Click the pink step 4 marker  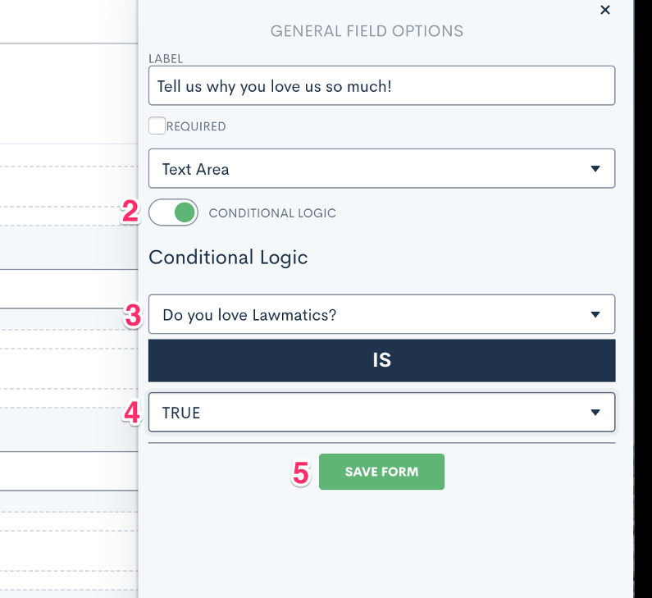(132, 413)
